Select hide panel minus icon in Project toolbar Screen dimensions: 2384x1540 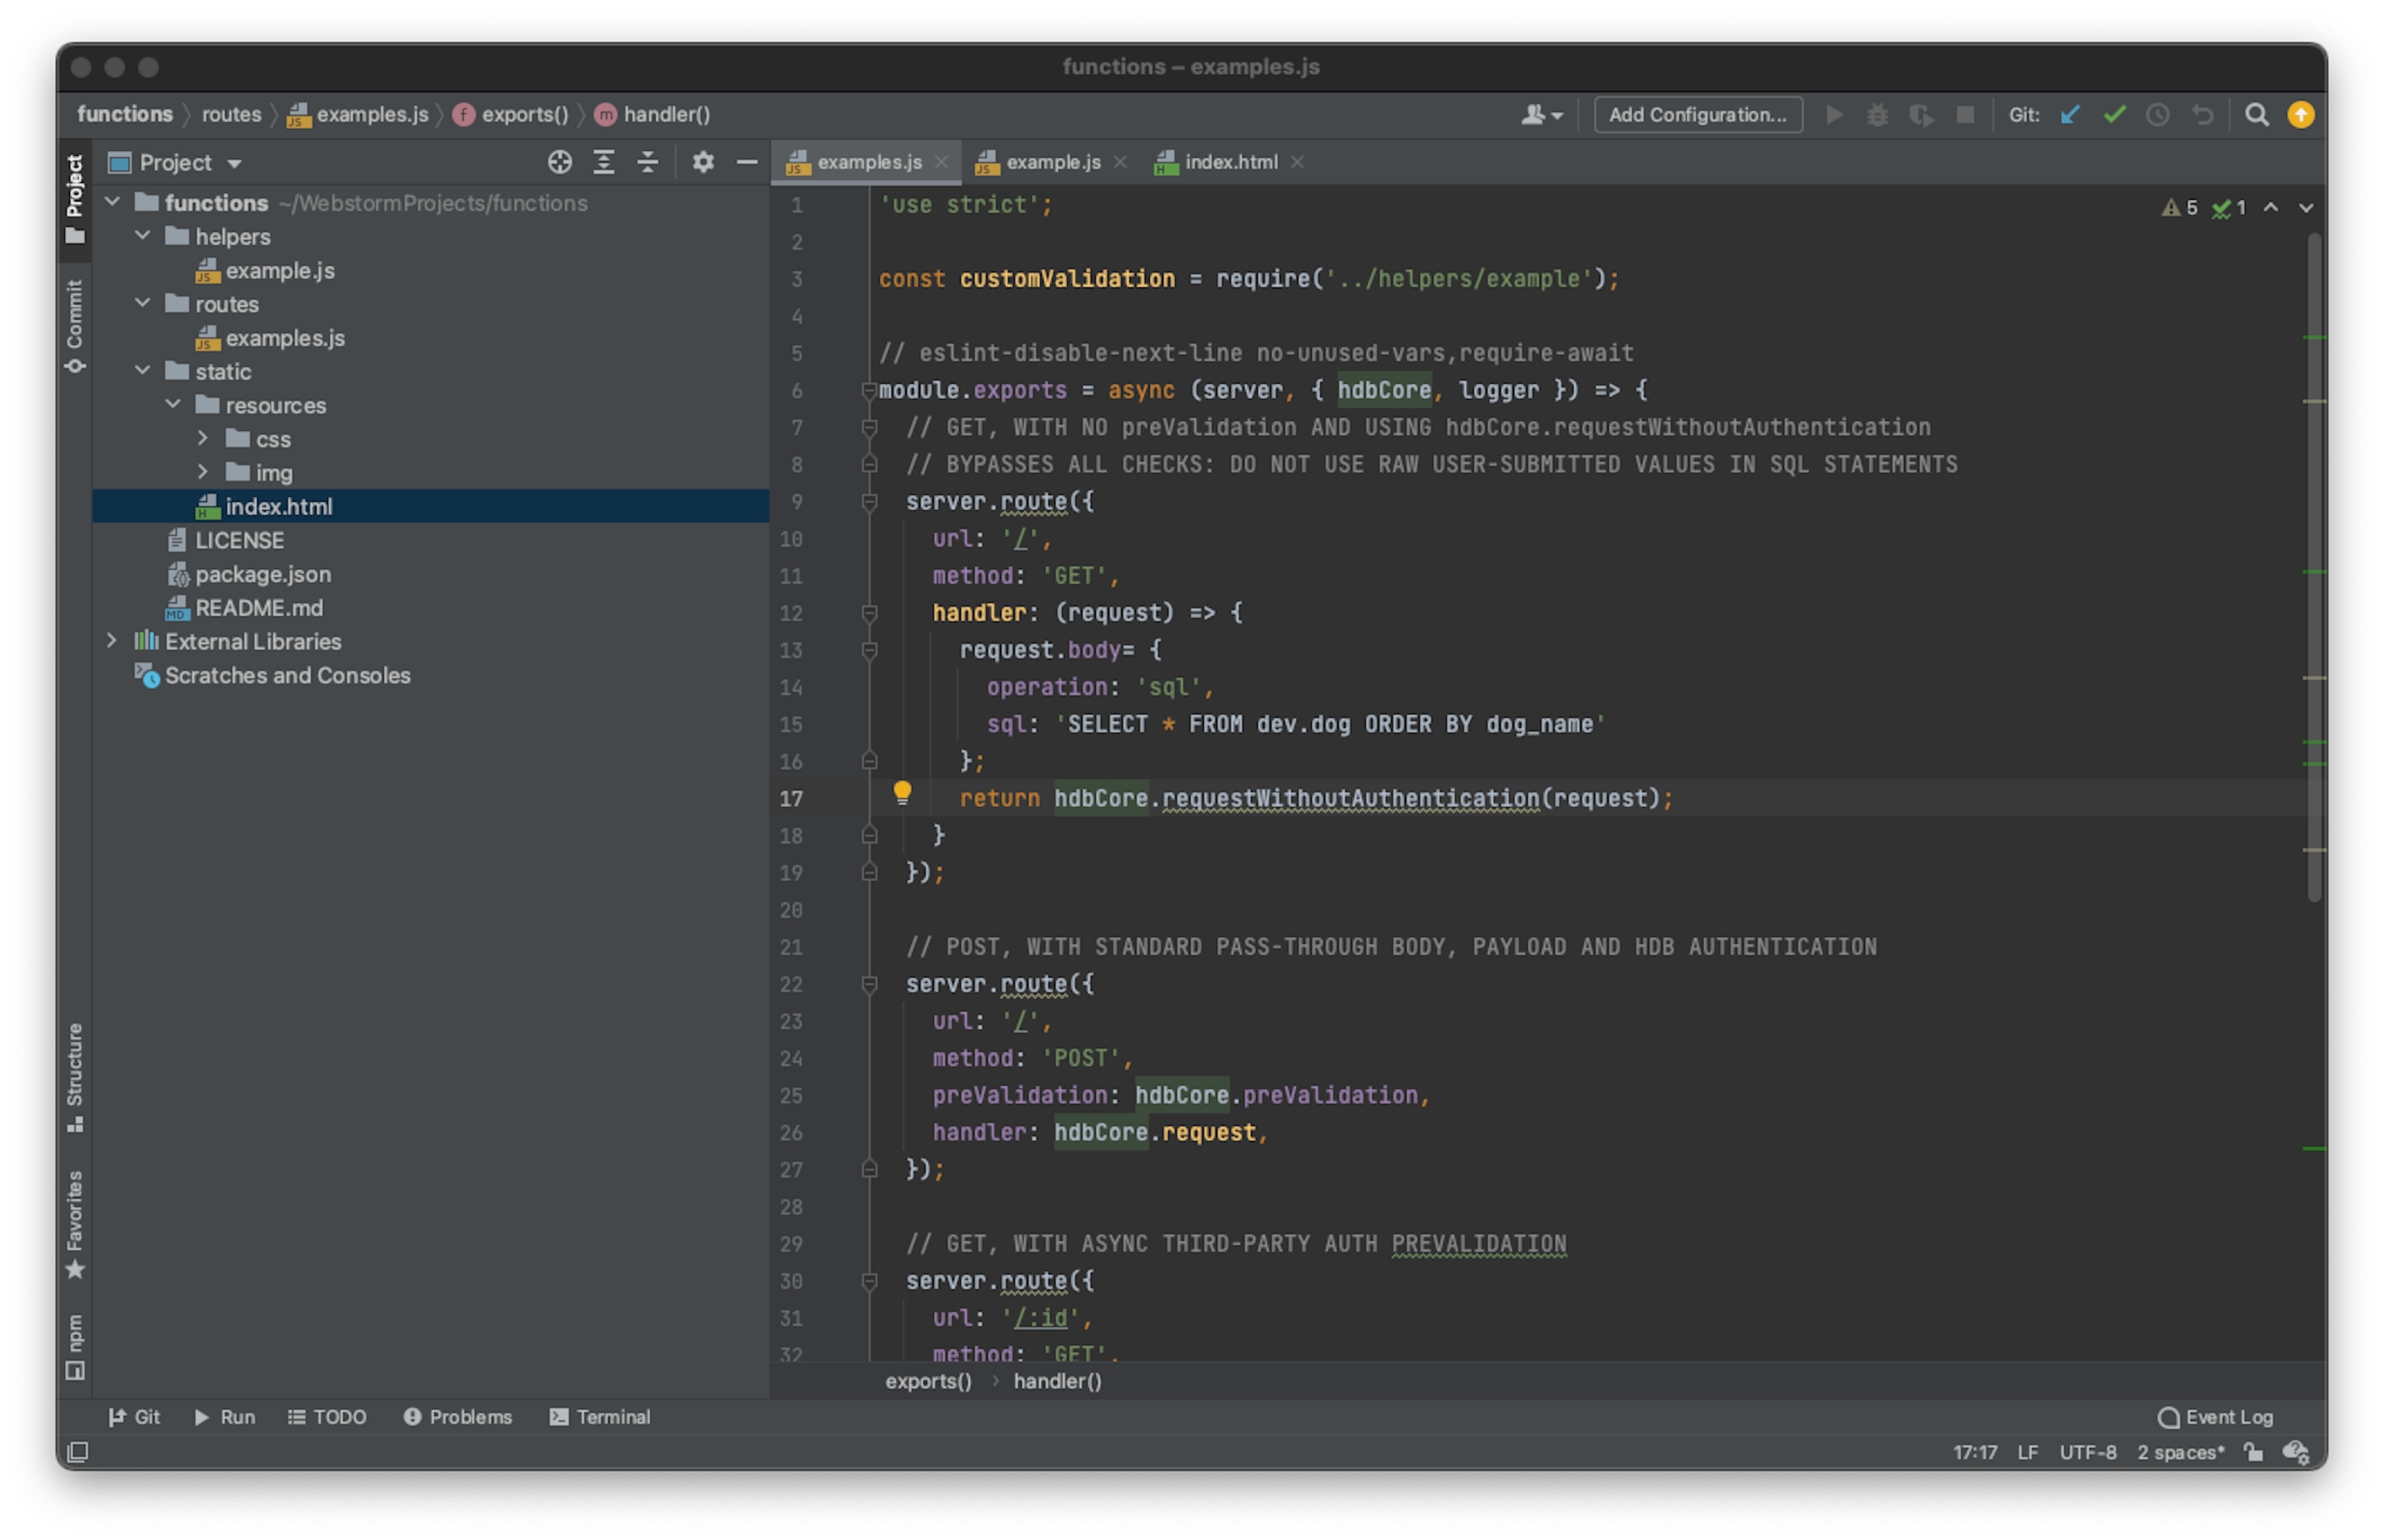(747, 162)
